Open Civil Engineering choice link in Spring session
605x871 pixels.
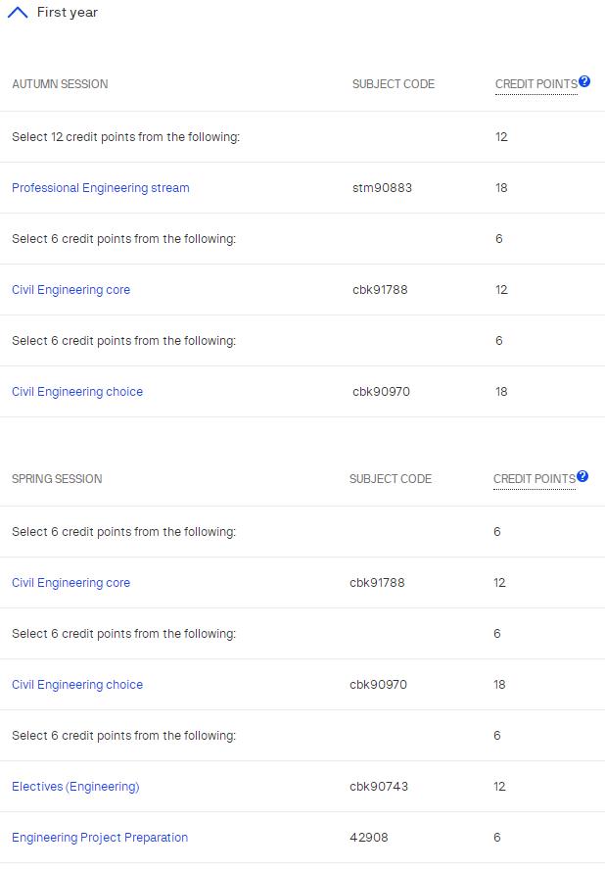click(77, 685)
